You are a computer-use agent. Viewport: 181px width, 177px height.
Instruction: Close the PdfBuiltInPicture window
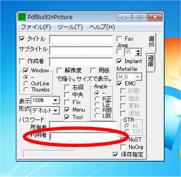155,17
